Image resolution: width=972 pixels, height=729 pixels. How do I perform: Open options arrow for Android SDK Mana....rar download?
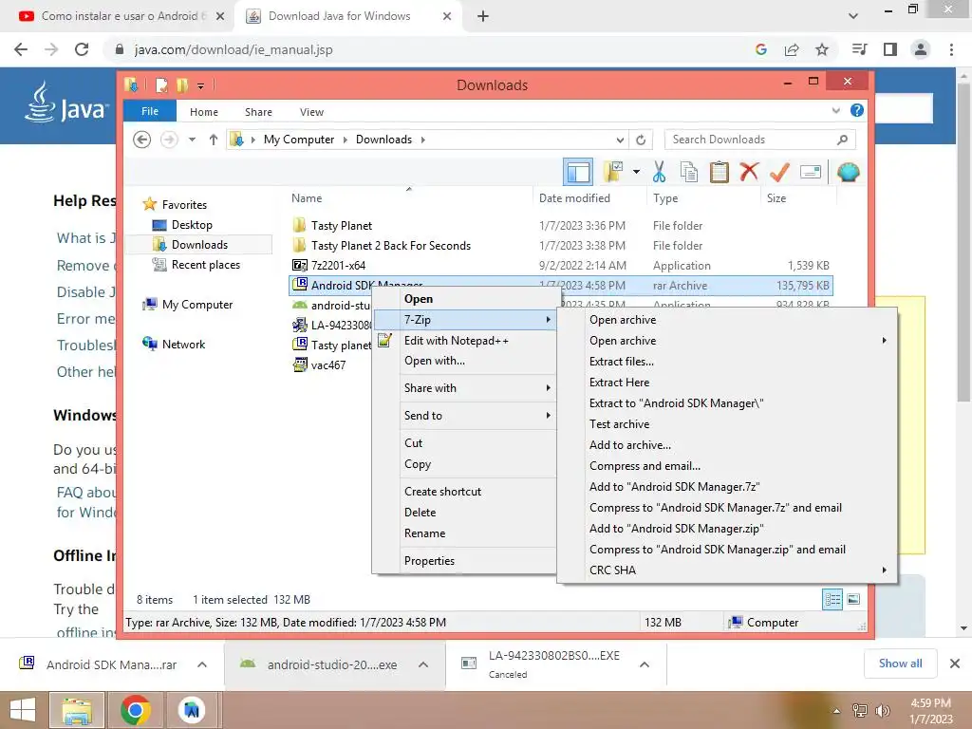tap(201, 664)
